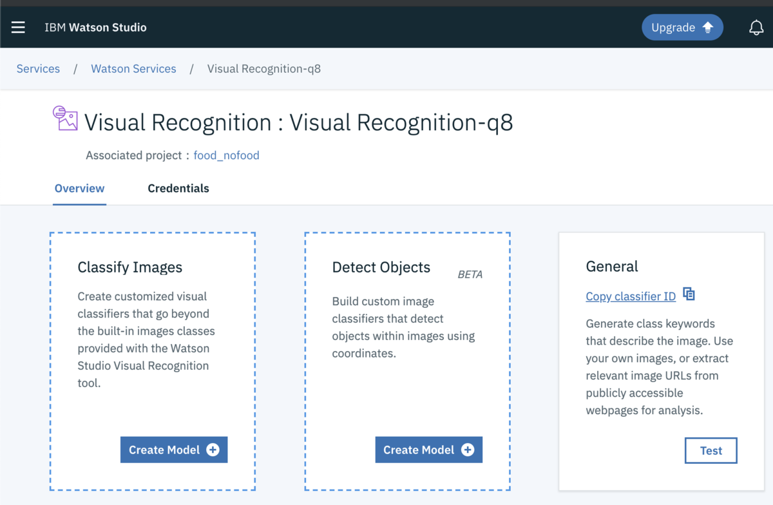Open the food_nofood associated project
This screenshot has width=773, height=505.
(x=226, y=155)
